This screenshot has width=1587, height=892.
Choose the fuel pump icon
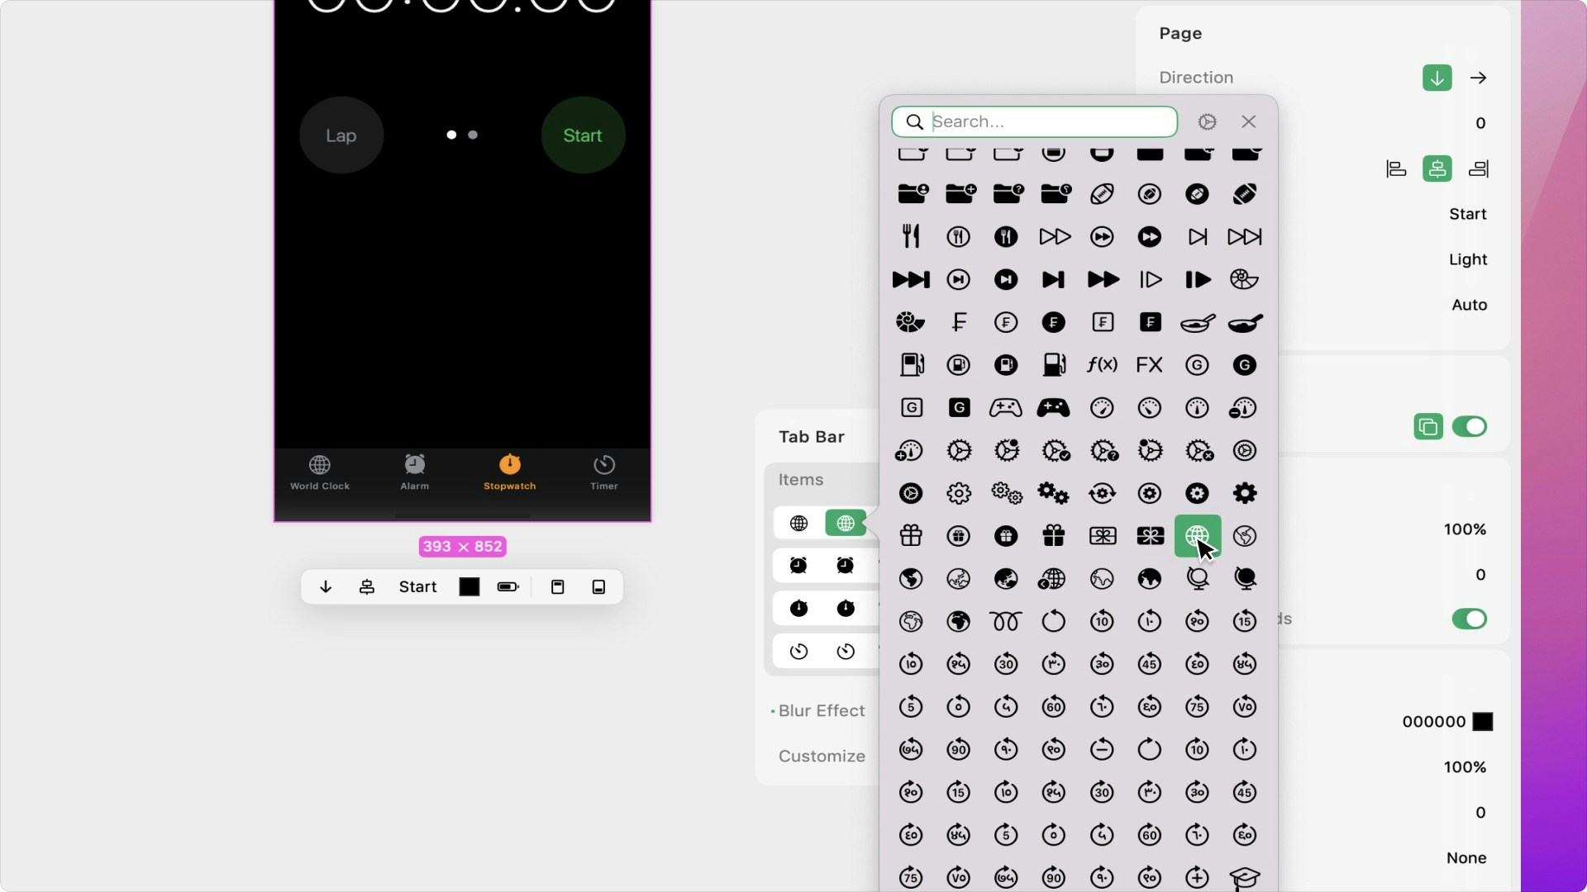point(911,365)
